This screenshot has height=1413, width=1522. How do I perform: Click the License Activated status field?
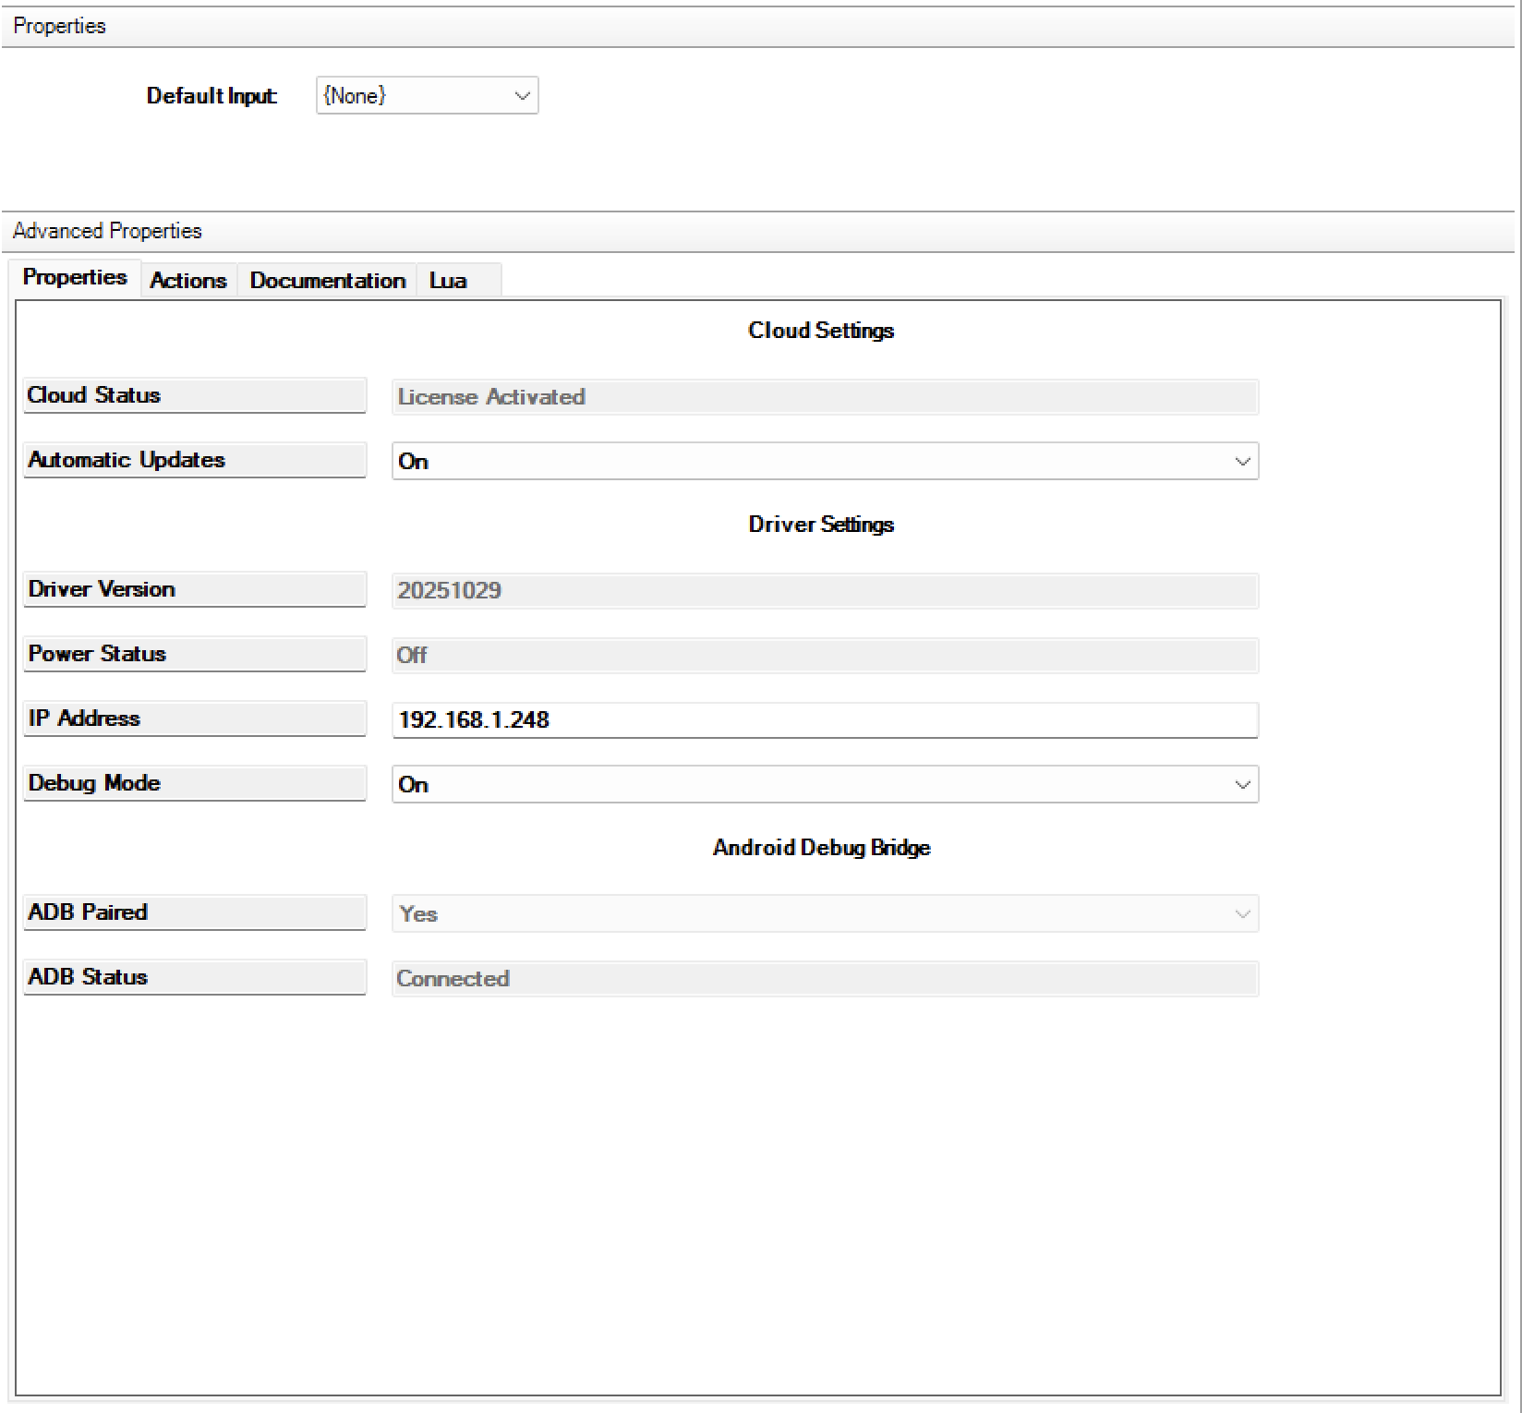click(824, 397)
